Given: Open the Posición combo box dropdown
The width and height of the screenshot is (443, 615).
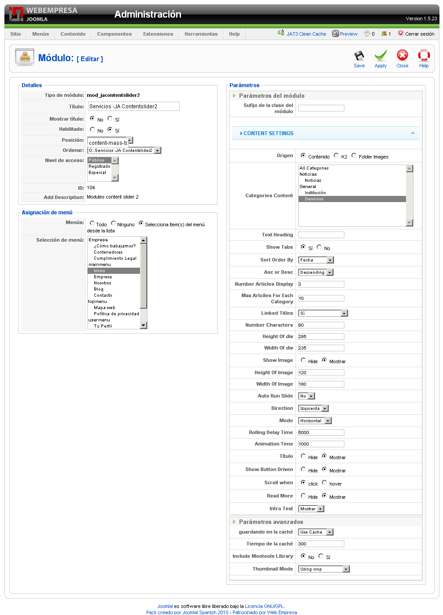Looking at the screenshot, I should (x=130, y=140).
